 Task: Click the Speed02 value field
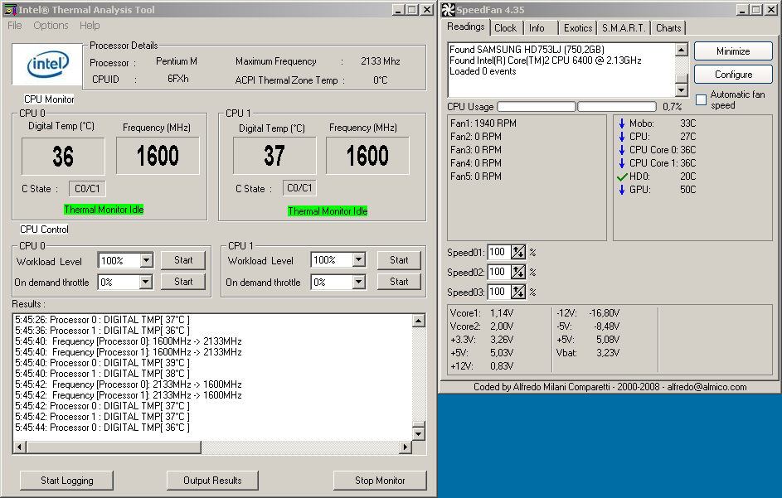tap(499, 272)
